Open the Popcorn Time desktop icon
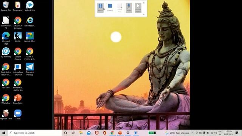Viewport: 242px width, 136px height. point(6,114)
